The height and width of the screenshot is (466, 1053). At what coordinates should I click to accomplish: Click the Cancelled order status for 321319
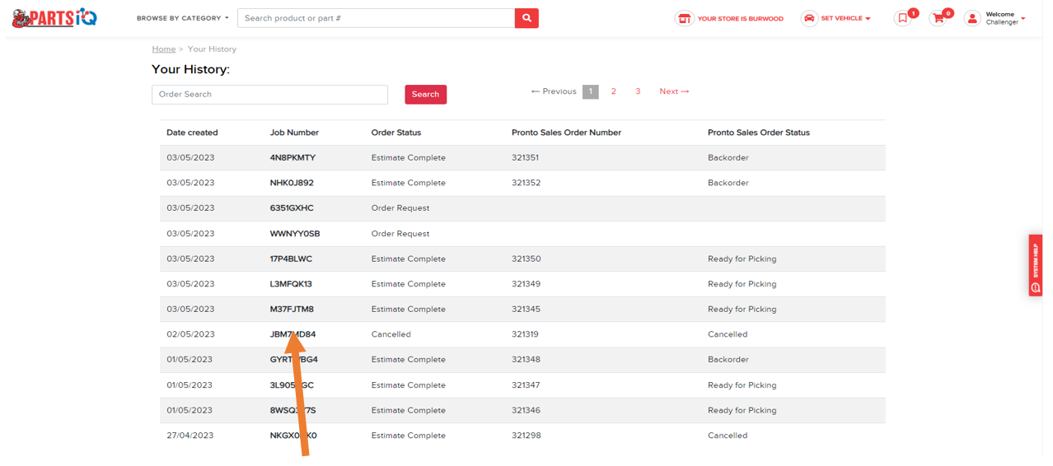pos(391,334)
